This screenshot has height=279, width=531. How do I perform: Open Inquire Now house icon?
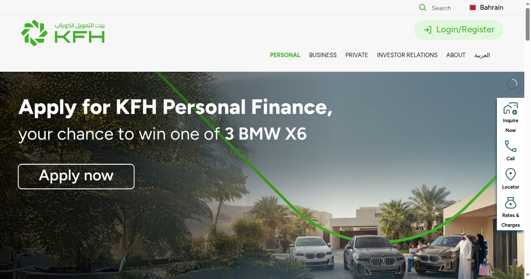tap(511, 108)
